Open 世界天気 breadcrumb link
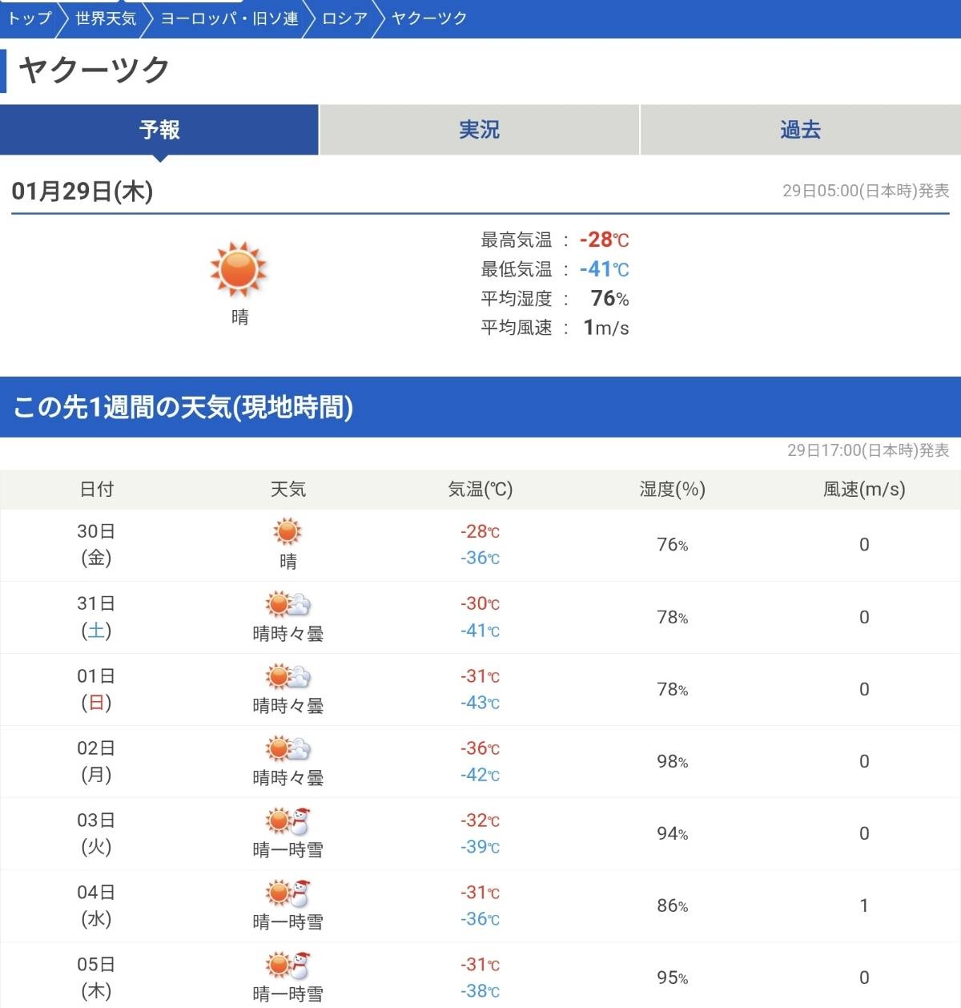The width and height of the screenshot is (961, 1008). coord(106,18)
